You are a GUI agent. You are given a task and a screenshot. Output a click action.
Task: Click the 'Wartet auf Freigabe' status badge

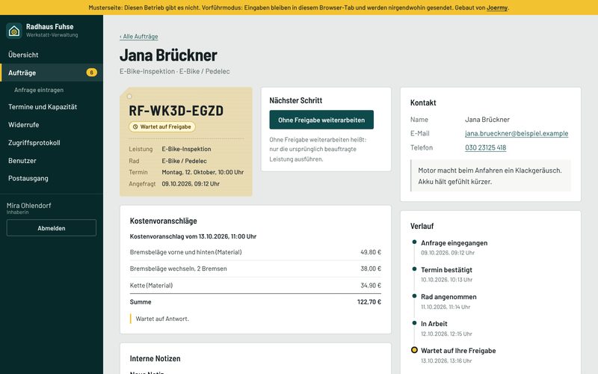(162, 126)
